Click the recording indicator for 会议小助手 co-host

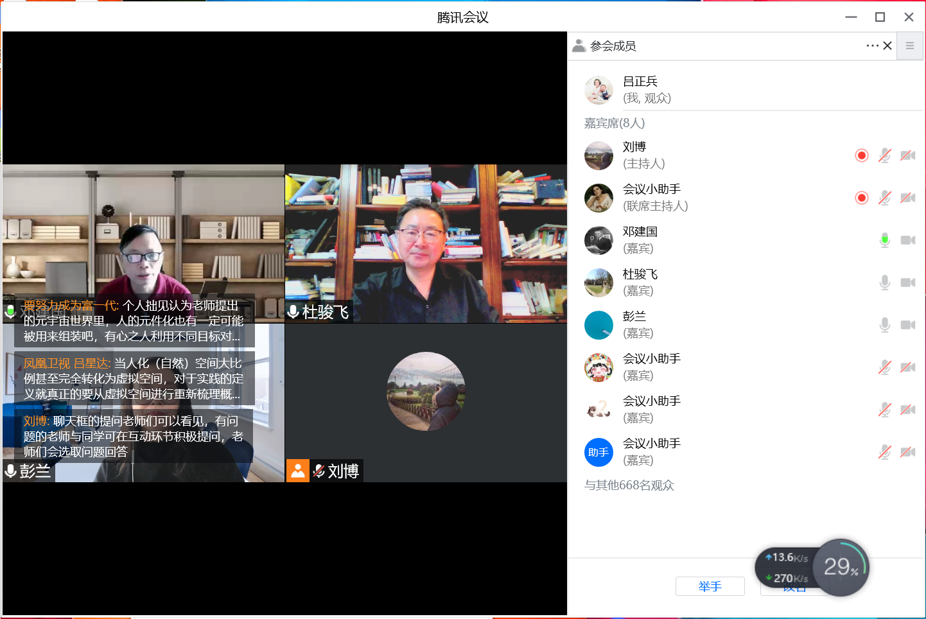(x=862, y=198)
